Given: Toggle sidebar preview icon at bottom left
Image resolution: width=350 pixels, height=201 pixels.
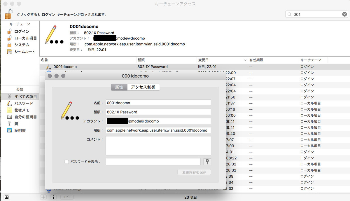Looking at the screenshot, I should 6,197.
